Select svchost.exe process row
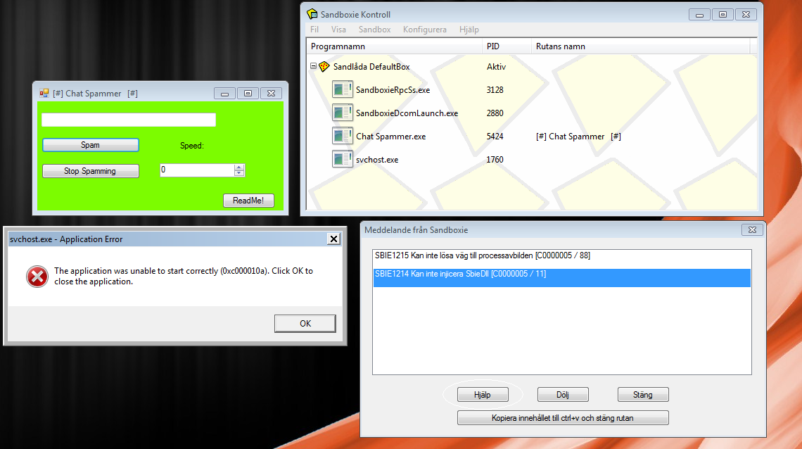Viewport: 802px width, 449px height. coord(531,160)
